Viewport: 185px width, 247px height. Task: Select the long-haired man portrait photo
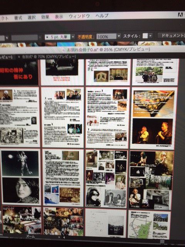tap(21, 190)
